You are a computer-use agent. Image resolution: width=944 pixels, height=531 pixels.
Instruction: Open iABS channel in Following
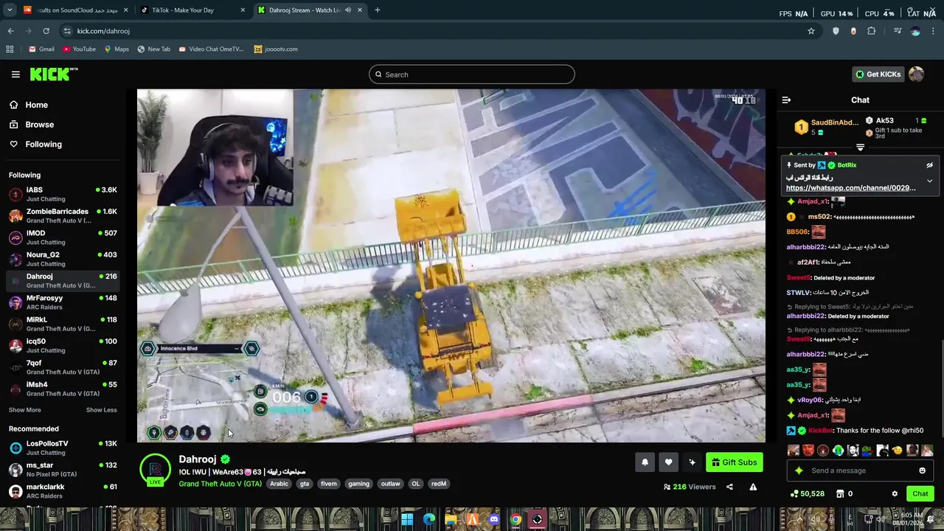tap(63, 194)
